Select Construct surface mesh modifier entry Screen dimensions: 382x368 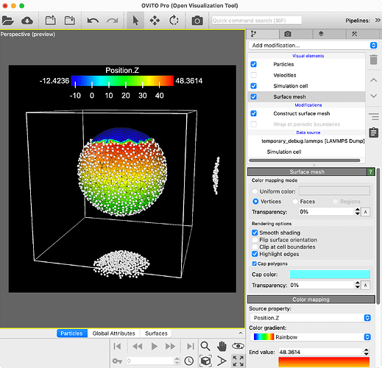coord(302,113)
